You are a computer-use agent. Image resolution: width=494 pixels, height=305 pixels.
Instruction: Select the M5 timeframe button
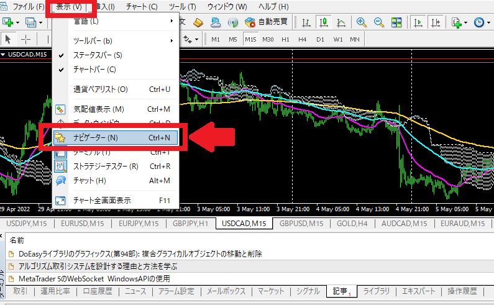pyautogui.click(x=233, y=39)
